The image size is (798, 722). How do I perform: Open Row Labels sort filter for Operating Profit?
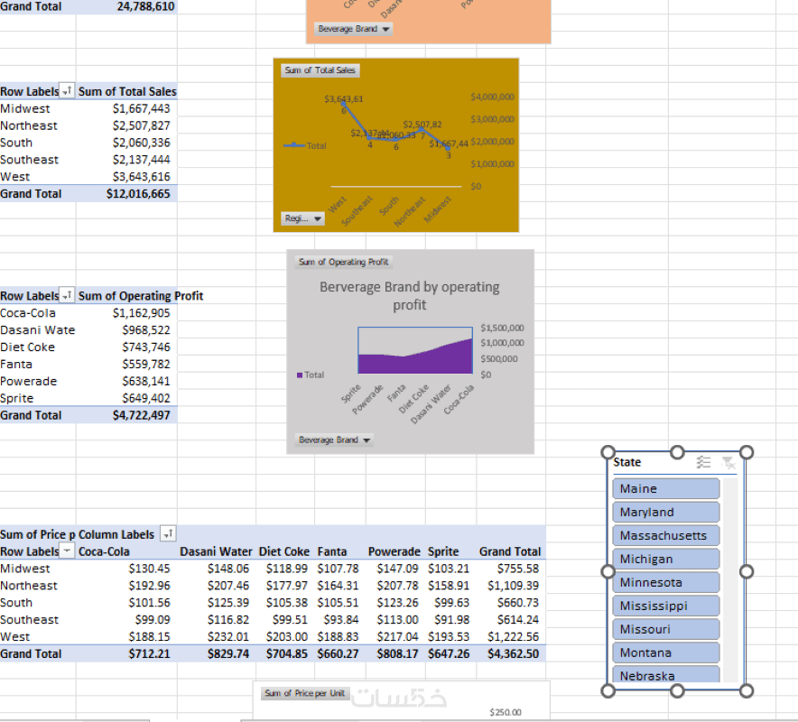coord(67,296)
